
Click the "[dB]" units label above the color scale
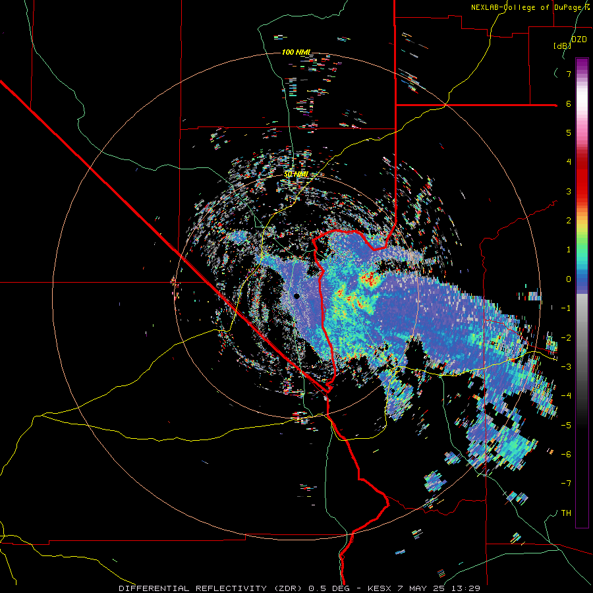[563, 45]
